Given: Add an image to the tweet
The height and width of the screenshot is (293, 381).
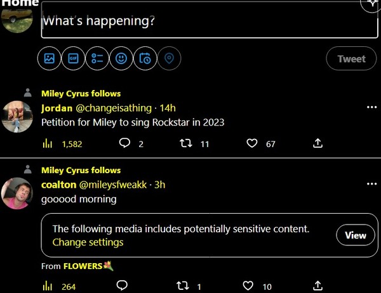Looking at the screenshot, I should [50, 59].
